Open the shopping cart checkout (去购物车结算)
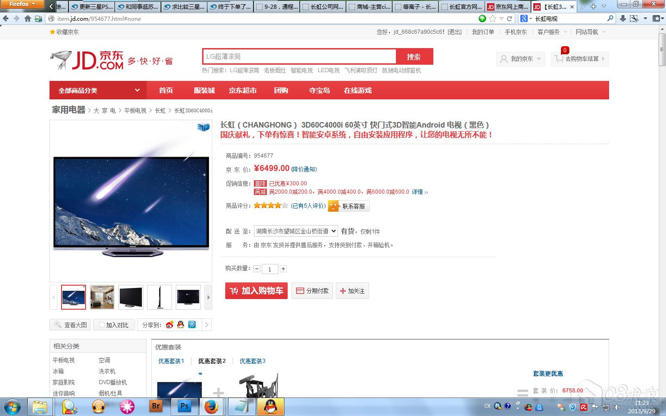The image size is (666, 416). pyautogui.click(x=580, y=59)
